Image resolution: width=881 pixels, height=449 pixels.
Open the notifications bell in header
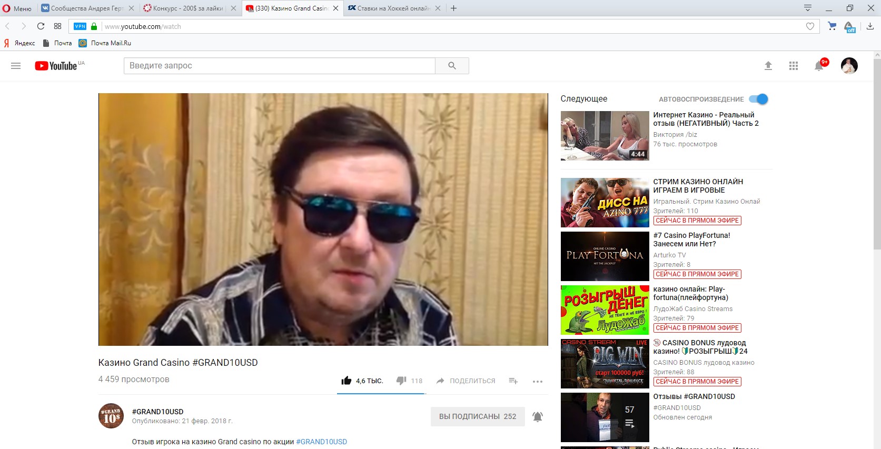(x=819, y=66)
